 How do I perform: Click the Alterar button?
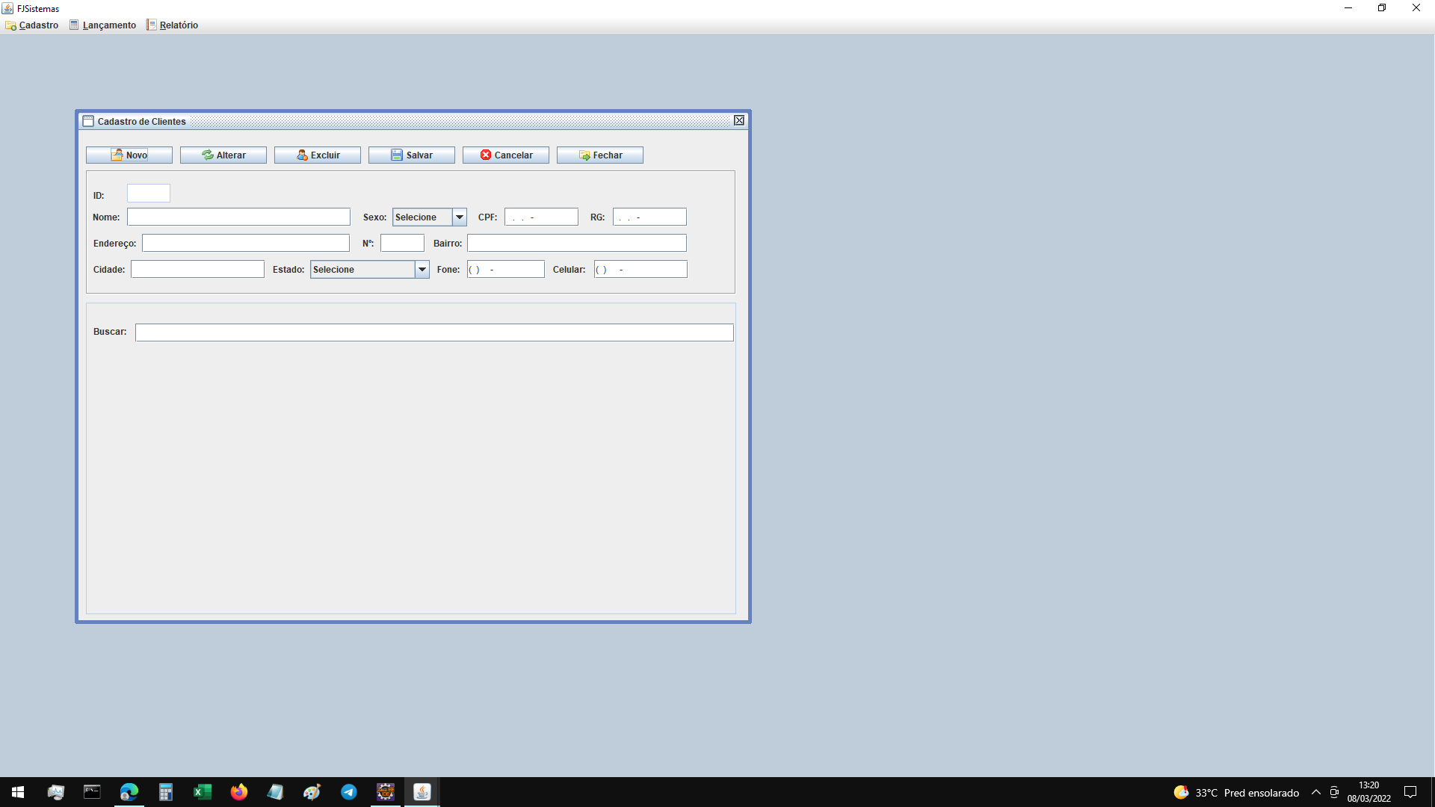(x=223, y=155)
